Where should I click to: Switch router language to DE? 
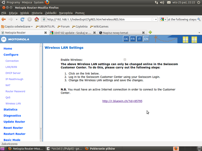(126, 39)
